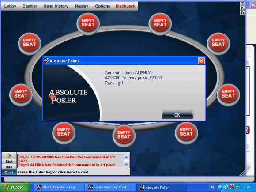Take the Empty Seat directly above the chat scroll arrows
Screen dimensions: 256x192
(x=124, y=135)
